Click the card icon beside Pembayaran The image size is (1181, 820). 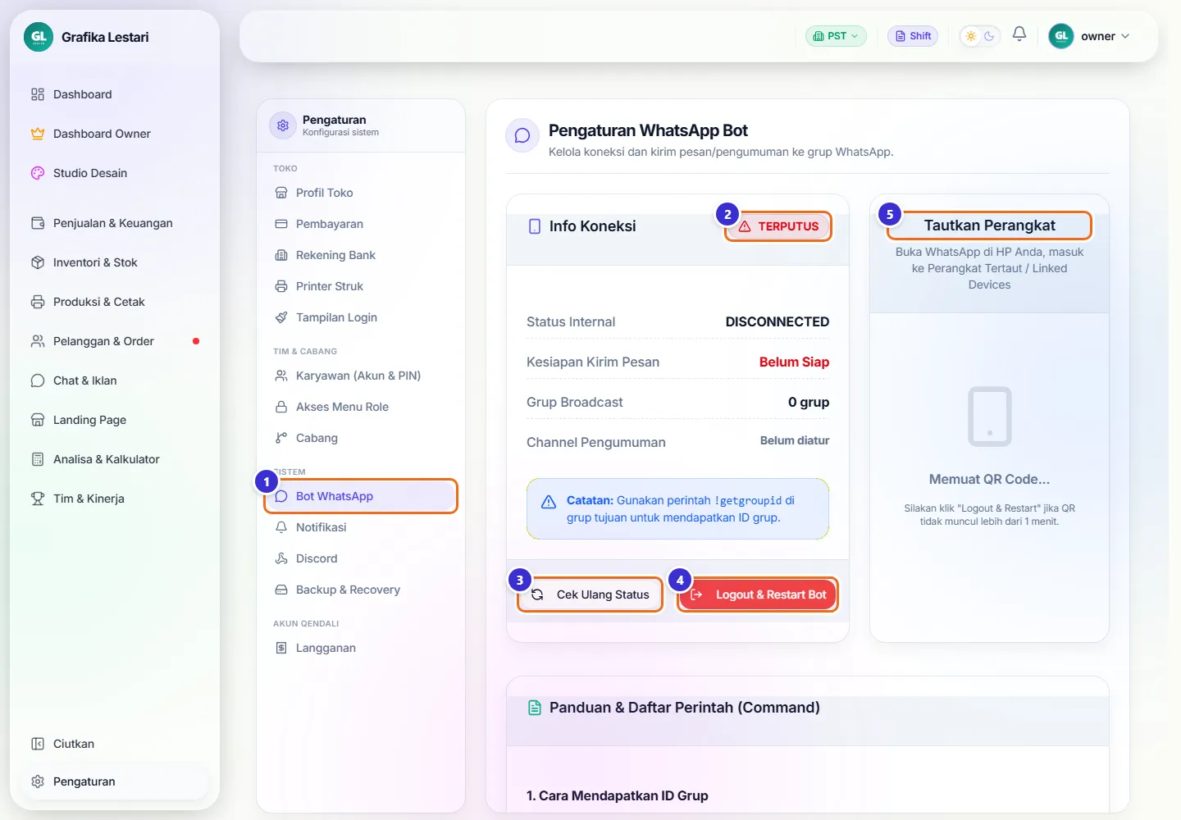(x=281, y=224)
